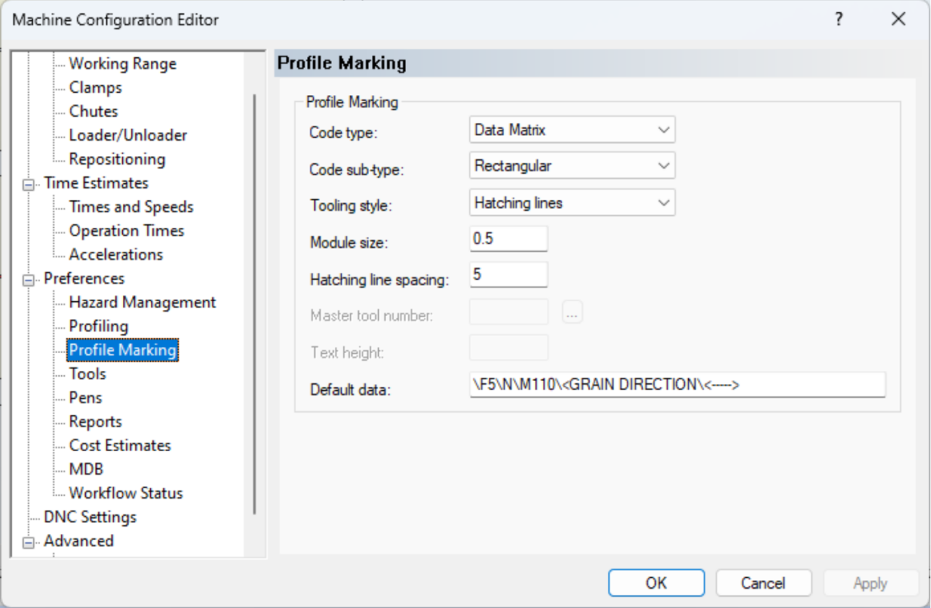Collapse the Advanced tree node
The width and height of the screenshot is (931, 608).
(29, 542)
